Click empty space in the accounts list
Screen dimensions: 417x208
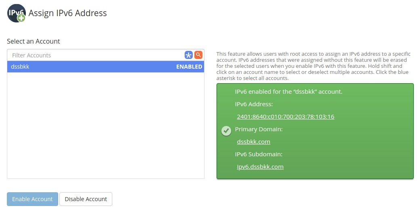[105, 125]
